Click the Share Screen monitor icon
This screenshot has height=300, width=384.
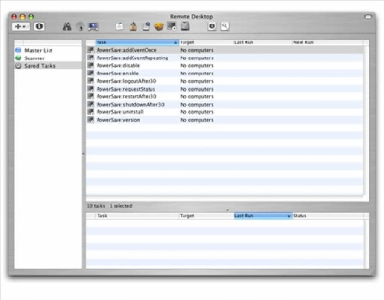click(x=93, y=26)
